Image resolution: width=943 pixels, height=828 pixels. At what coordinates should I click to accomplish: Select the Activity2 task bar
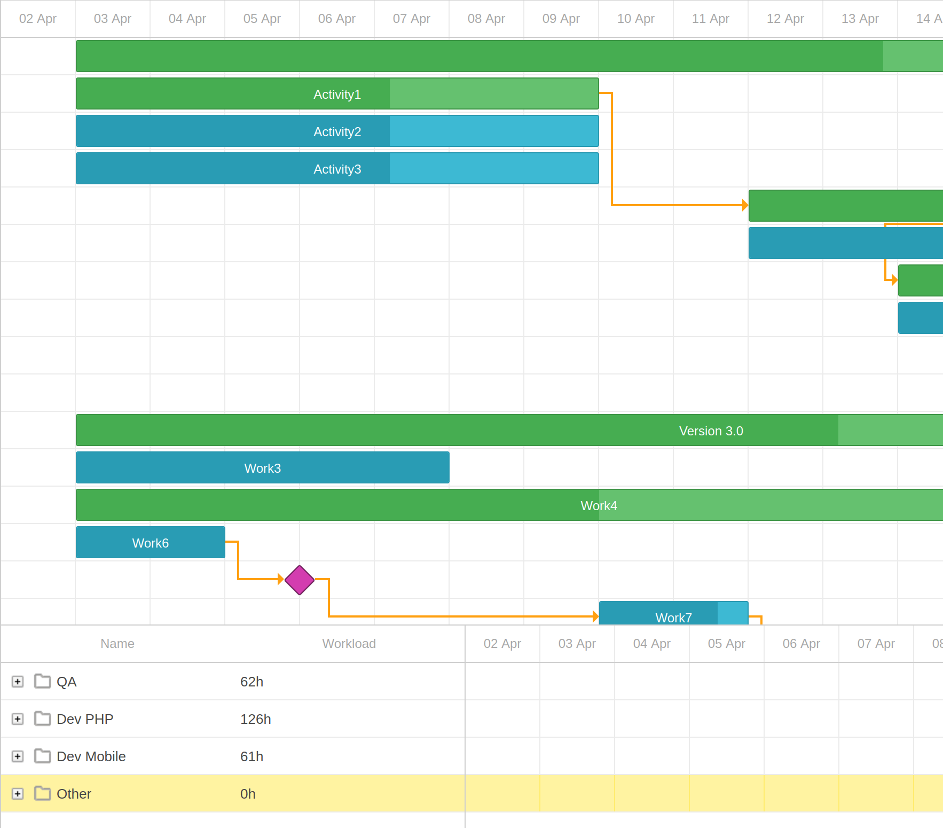coord(337,131)
